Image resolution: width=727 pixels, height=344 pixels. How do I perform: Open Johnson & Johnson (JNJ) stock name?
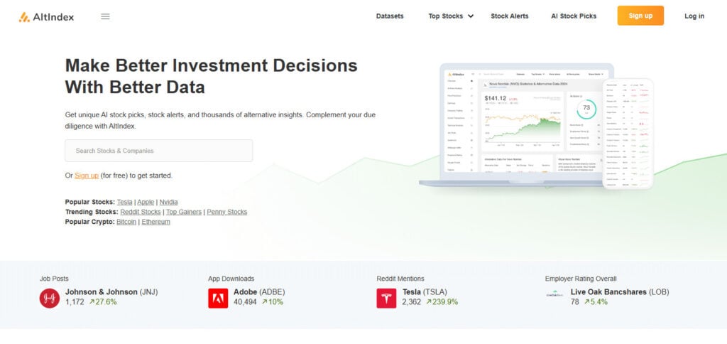pos(111,292)
